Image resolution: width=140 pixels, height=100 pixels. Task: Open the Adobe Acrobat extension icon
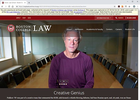pos(119,6)
